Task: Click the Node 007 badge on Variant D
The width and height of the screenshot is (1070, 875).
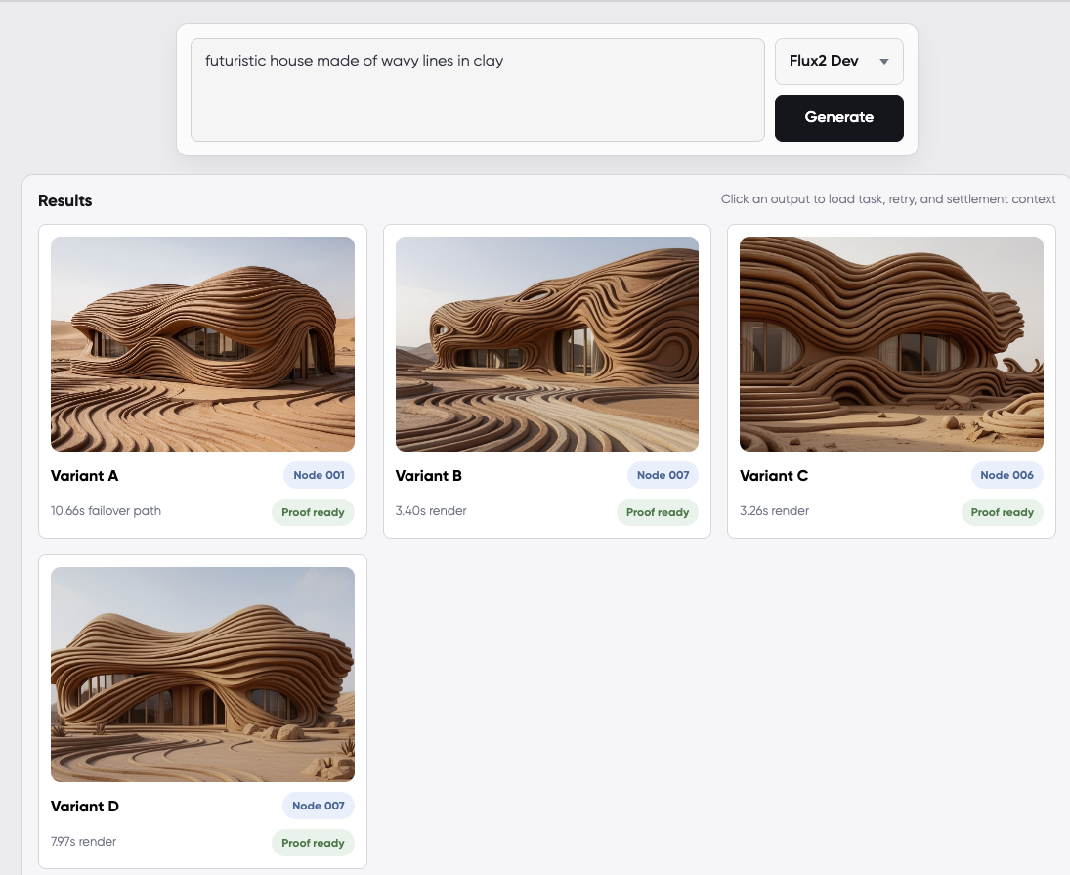Action: [319, 806]
